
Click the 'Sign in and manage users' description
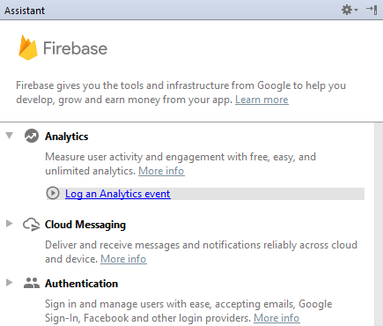point(188,311)
